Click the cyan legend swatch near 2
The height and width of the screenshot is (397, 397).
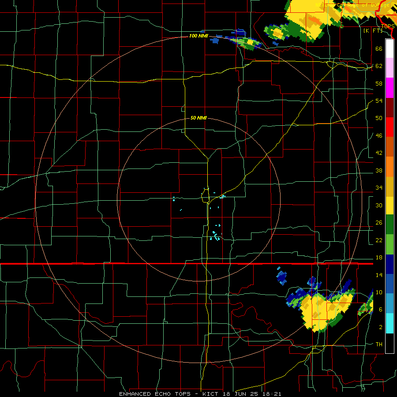click(x=390, y=323)
